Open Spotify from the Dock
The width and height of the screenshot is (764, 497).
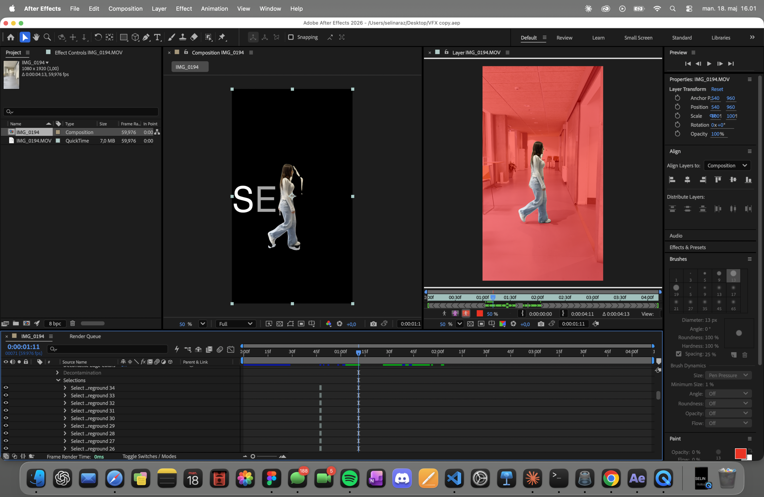click(x=349, y=478)
